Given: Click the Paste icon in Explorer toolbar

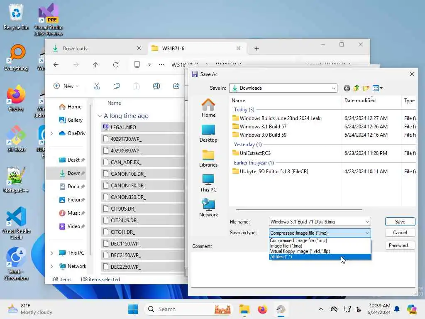Looking at the screenshot, I should point(136,86).
